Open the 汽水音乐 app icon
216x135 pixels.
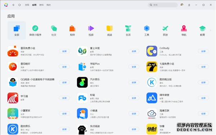82,82
